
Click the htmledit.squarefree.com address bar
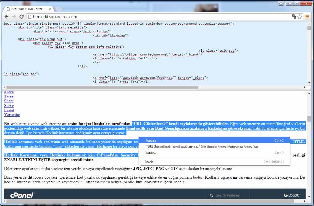[x=157, y=17]
